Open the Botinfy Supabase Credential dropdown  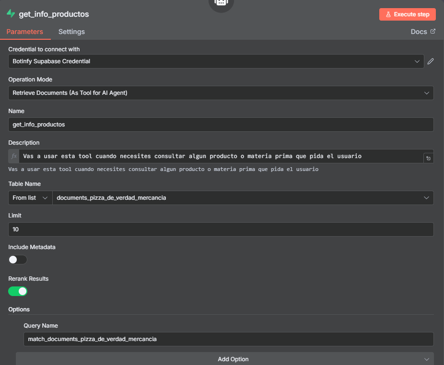216,61
